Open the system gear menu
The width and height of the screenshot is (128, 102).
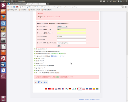[x=126, y=1]
